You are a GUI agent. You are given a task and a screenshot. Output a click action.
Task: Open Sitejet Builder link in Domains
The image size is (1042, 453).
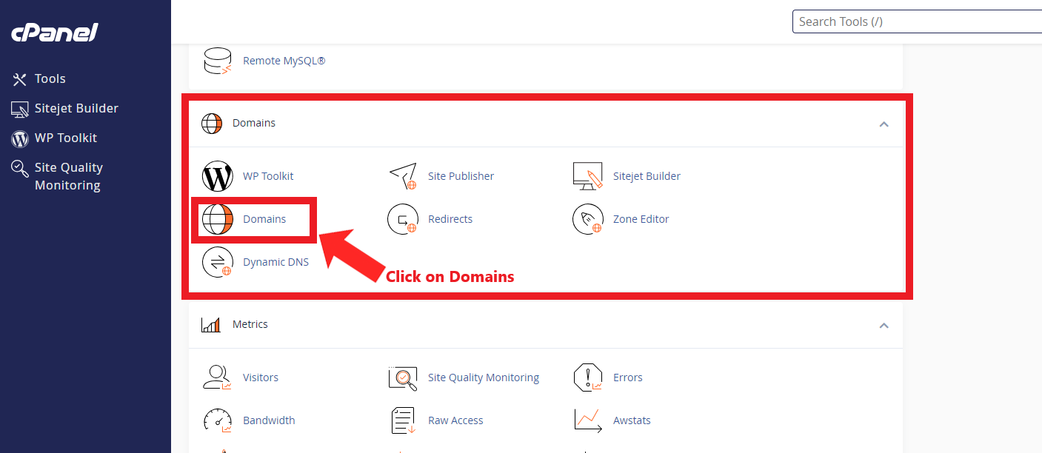pos(647,176)
